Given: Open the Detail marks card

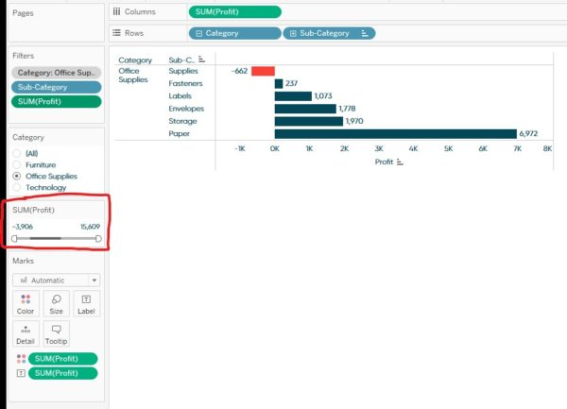Looking at the screenshot, I should point(25,333).
